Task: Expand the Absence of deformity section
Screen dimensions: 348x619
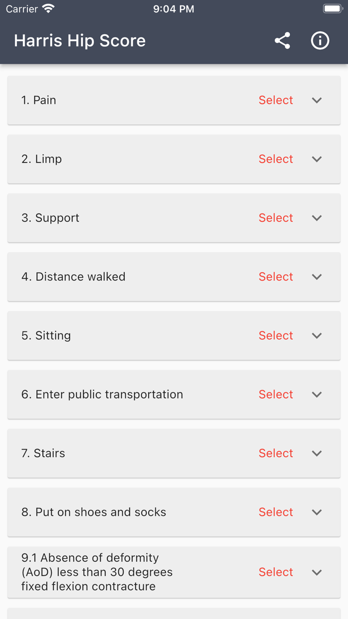Action: [317, 572]
